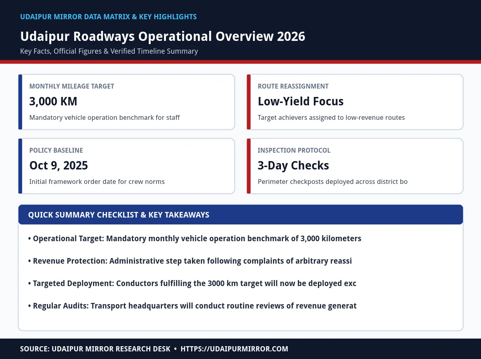Click the 'Perimeter checkposts deployed' description
Image resolution: width=481 pixels, height=359 pixels.
click(x=333, y=182)
